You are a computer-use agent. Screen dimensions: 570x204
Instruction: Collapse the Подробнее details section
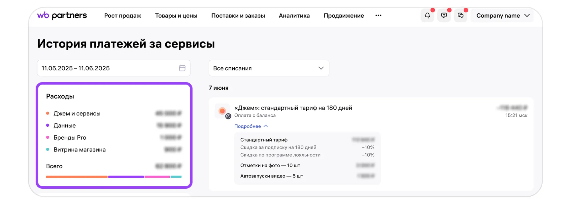(251, 126)
